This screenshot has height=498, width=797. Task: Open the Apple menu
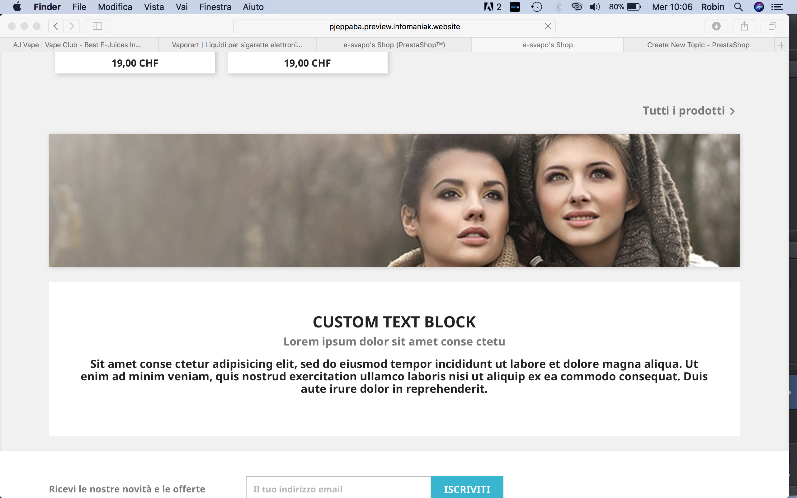tap(17, 7)
